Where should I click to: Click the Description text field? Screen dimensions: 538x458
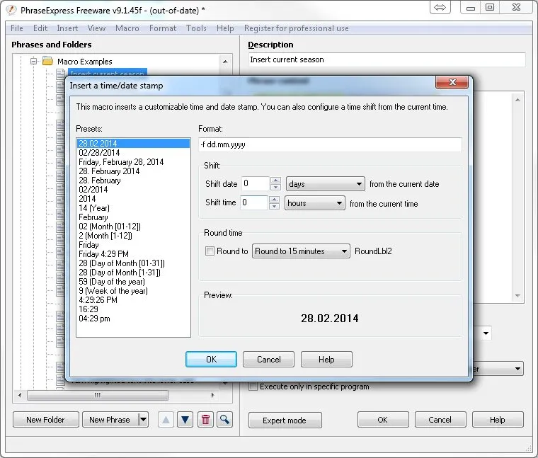[x=387, y=59]
